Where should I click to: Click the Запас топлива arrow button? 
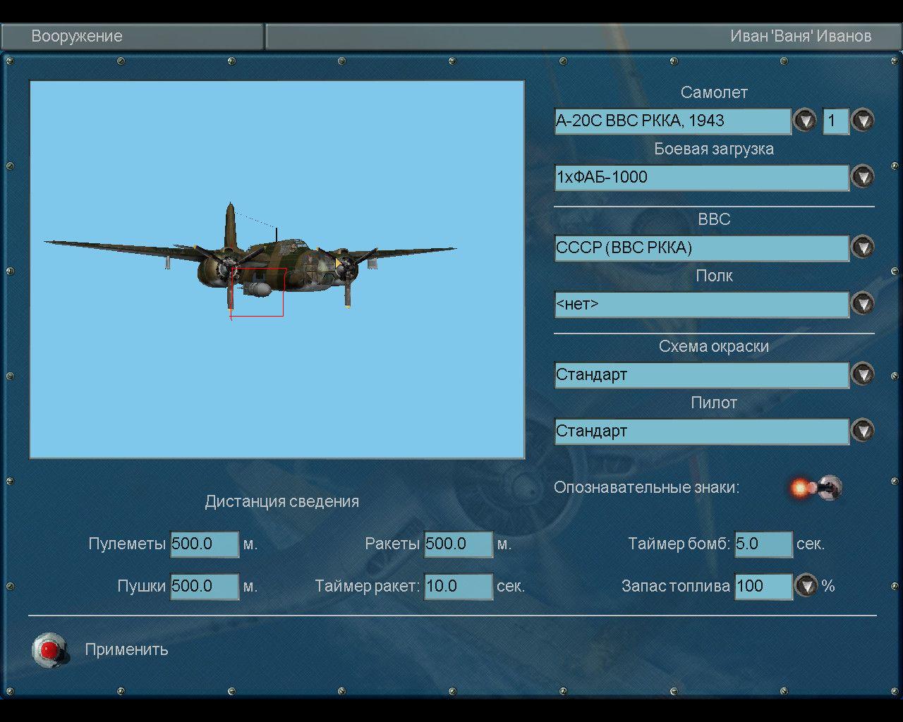click(x=806, y=586)
